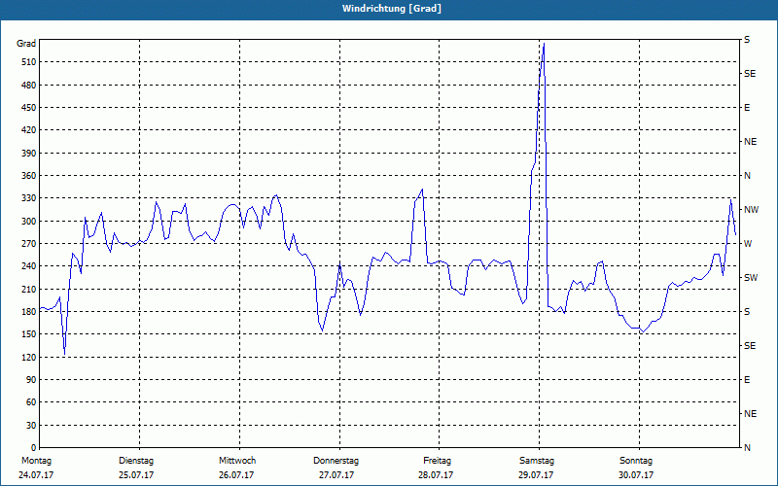Select the N compass label at the 0 baseline
This screenshot has width=778, height=486.
pyautogui.click(x=747, y=448)
